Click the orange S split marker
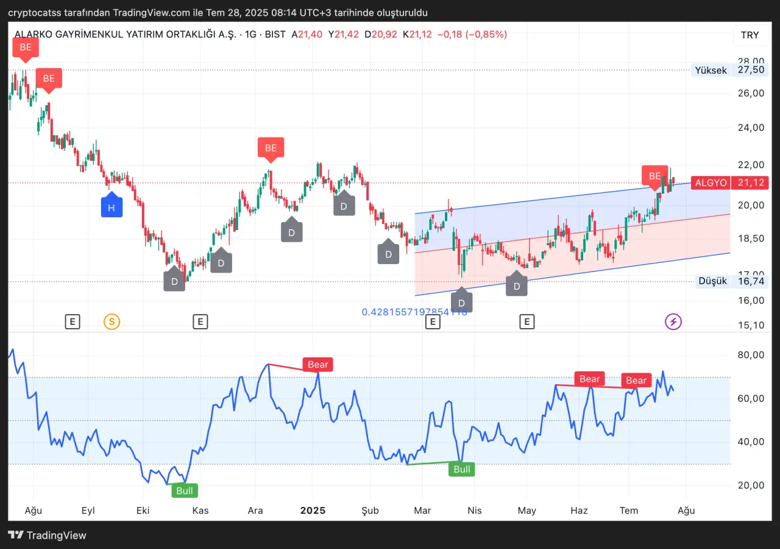Viewport: 780px width, 549px height. pyautogui.click(x=112, y=321)
